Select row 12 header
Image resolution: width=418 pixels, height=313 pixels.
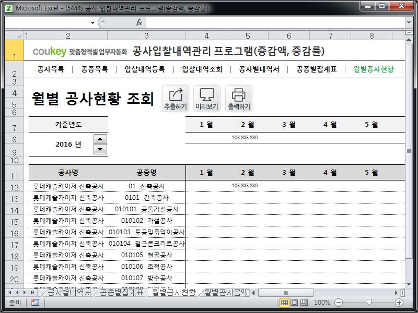pyautogui.click(x=14, y=187)
